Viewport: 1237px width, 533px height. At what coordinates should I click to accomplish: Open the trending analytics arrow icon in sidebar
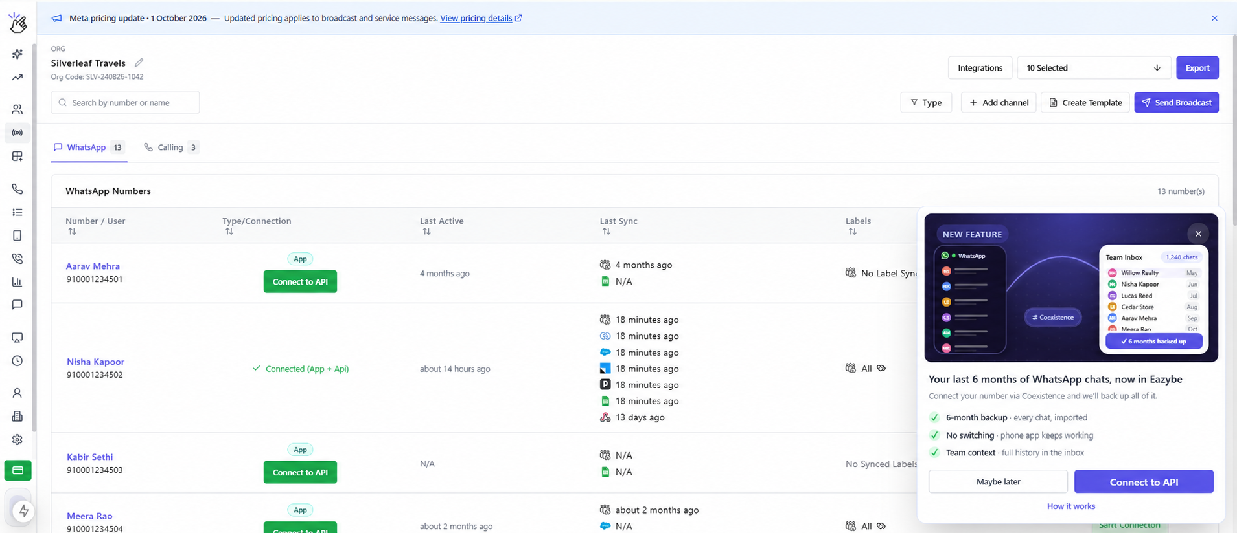pyautogui.click(x=17, y=78)
